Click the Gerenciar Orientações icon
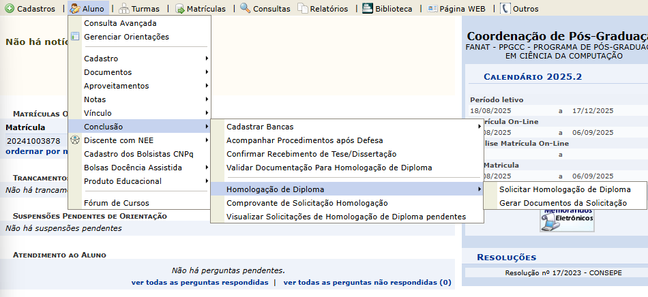The height and width of the screenshot is (297, 648). 75,37
